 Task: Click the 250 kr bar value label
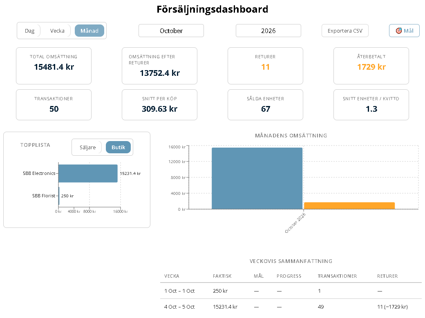[67, 196]
